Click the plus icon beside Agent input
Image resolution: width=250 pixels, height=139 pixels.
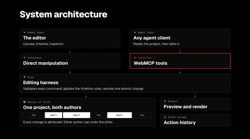point(135,32)
